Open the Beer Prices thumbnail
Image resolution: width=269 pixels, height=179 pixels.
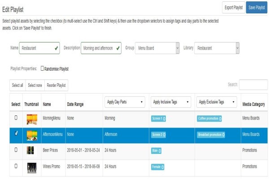[x=30, y=150]
